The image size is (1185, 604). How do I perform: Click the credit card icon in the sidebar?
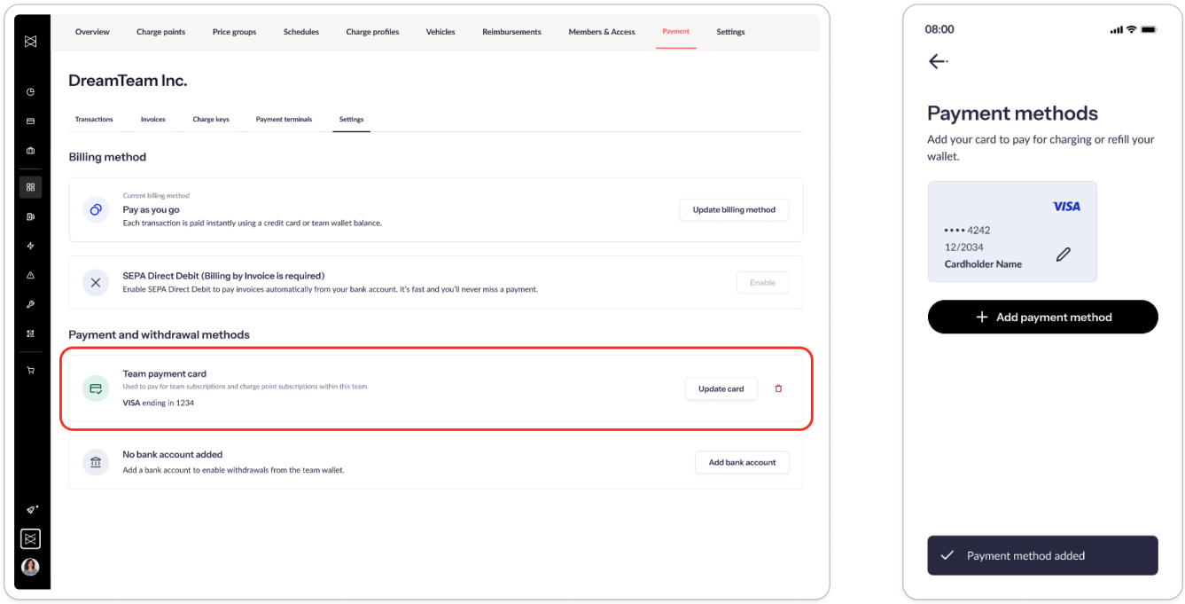click(x=30, y=121)
